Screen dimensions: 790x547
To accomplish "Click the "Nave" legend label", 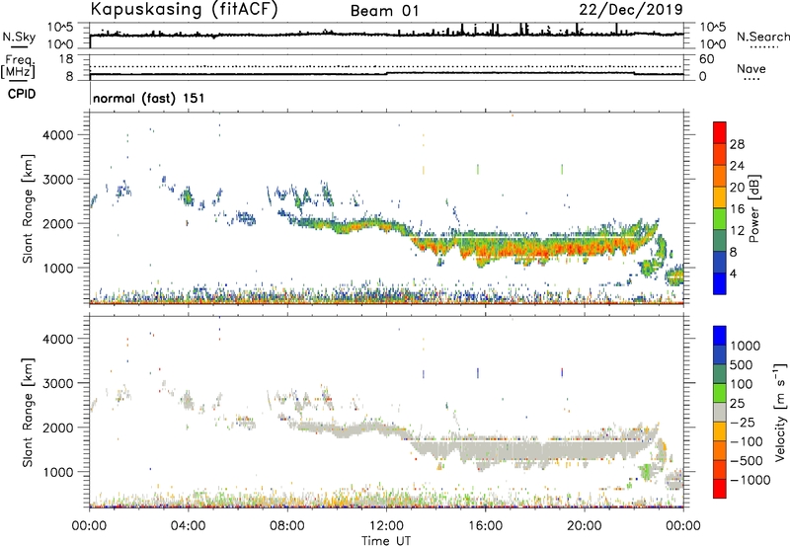I will click(751, 68).
